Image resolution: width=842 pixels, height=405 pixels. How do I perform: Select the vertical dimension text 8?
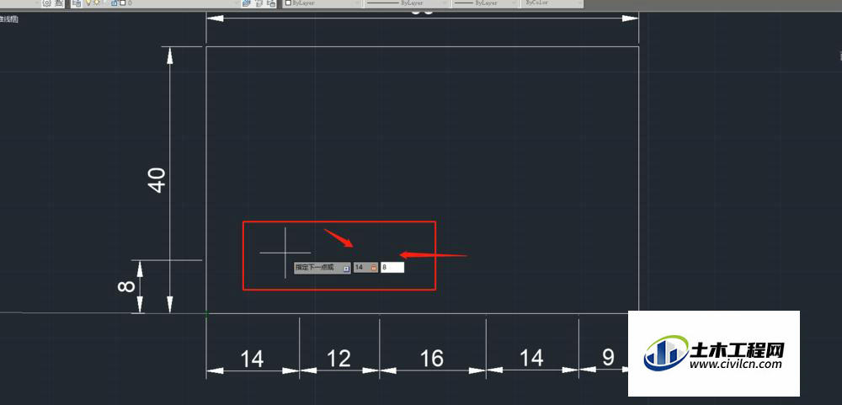click(x=126, y=286)
